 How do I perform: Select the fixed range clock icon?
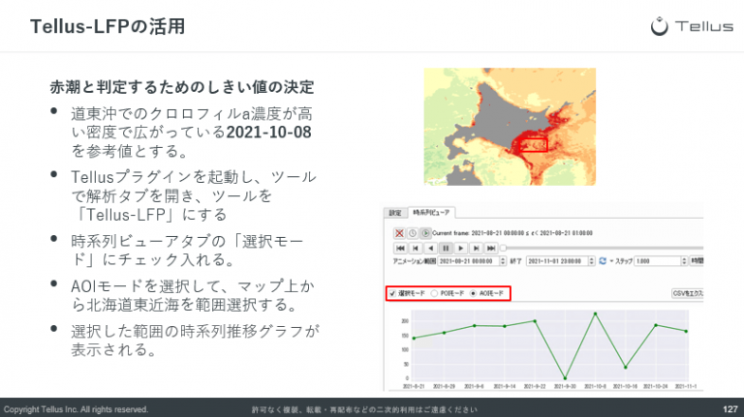click(x=413, y=233)
